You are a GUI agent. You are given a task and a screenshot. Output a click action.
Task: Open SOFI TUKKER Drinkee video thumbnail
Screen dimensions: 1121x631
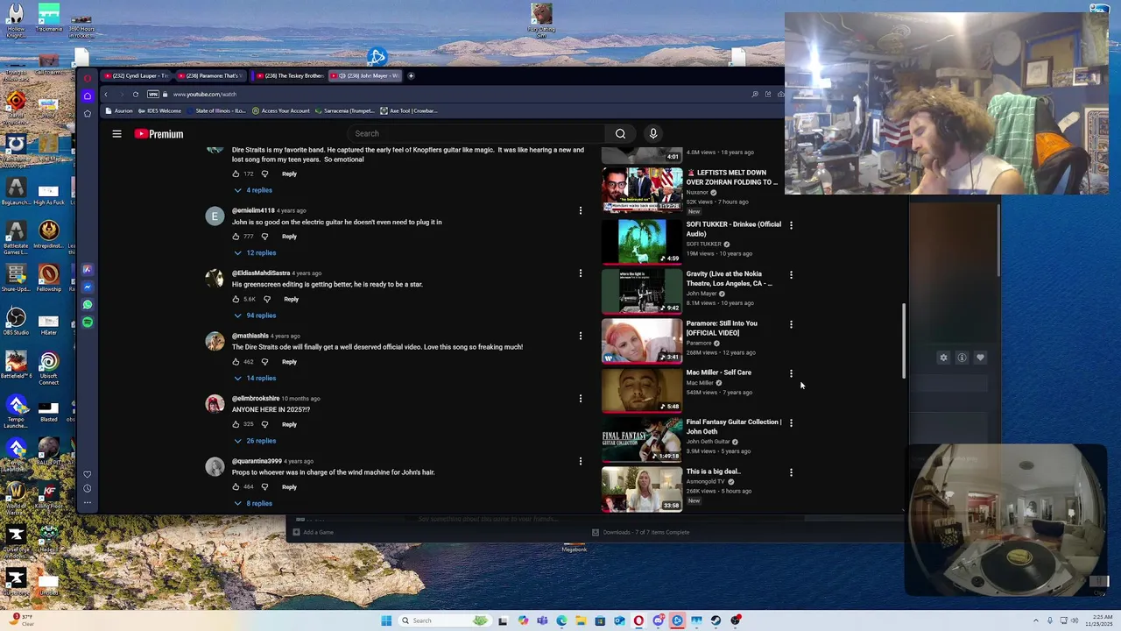642,241
